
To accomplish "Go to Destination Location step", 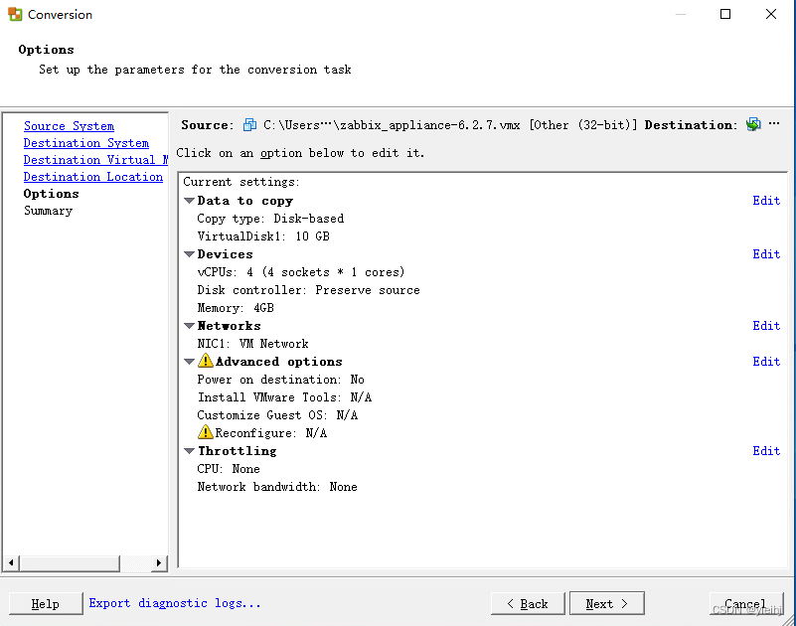I will (x=93, y=177).
